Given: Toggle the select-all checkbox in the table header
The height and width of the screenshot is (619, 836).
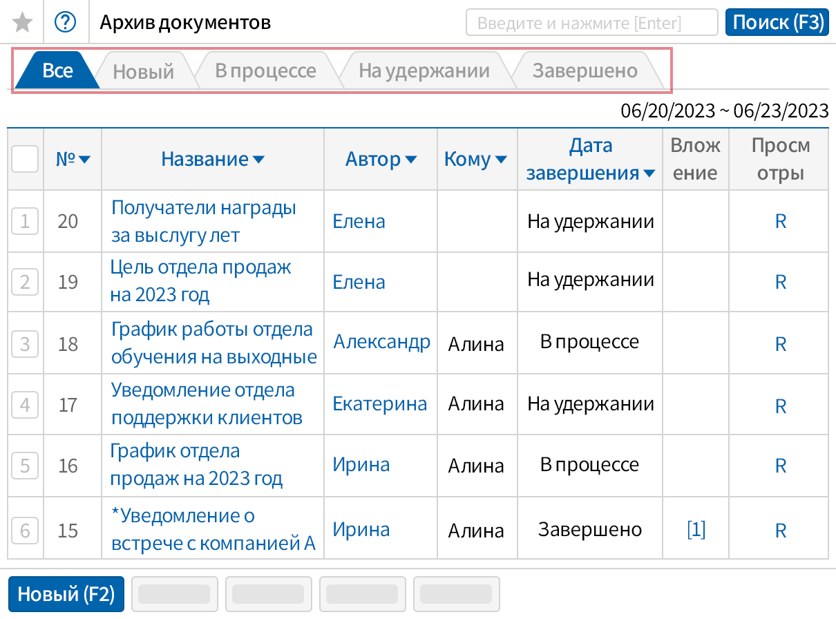Looking at the screenshot, I should coord(24,159).
